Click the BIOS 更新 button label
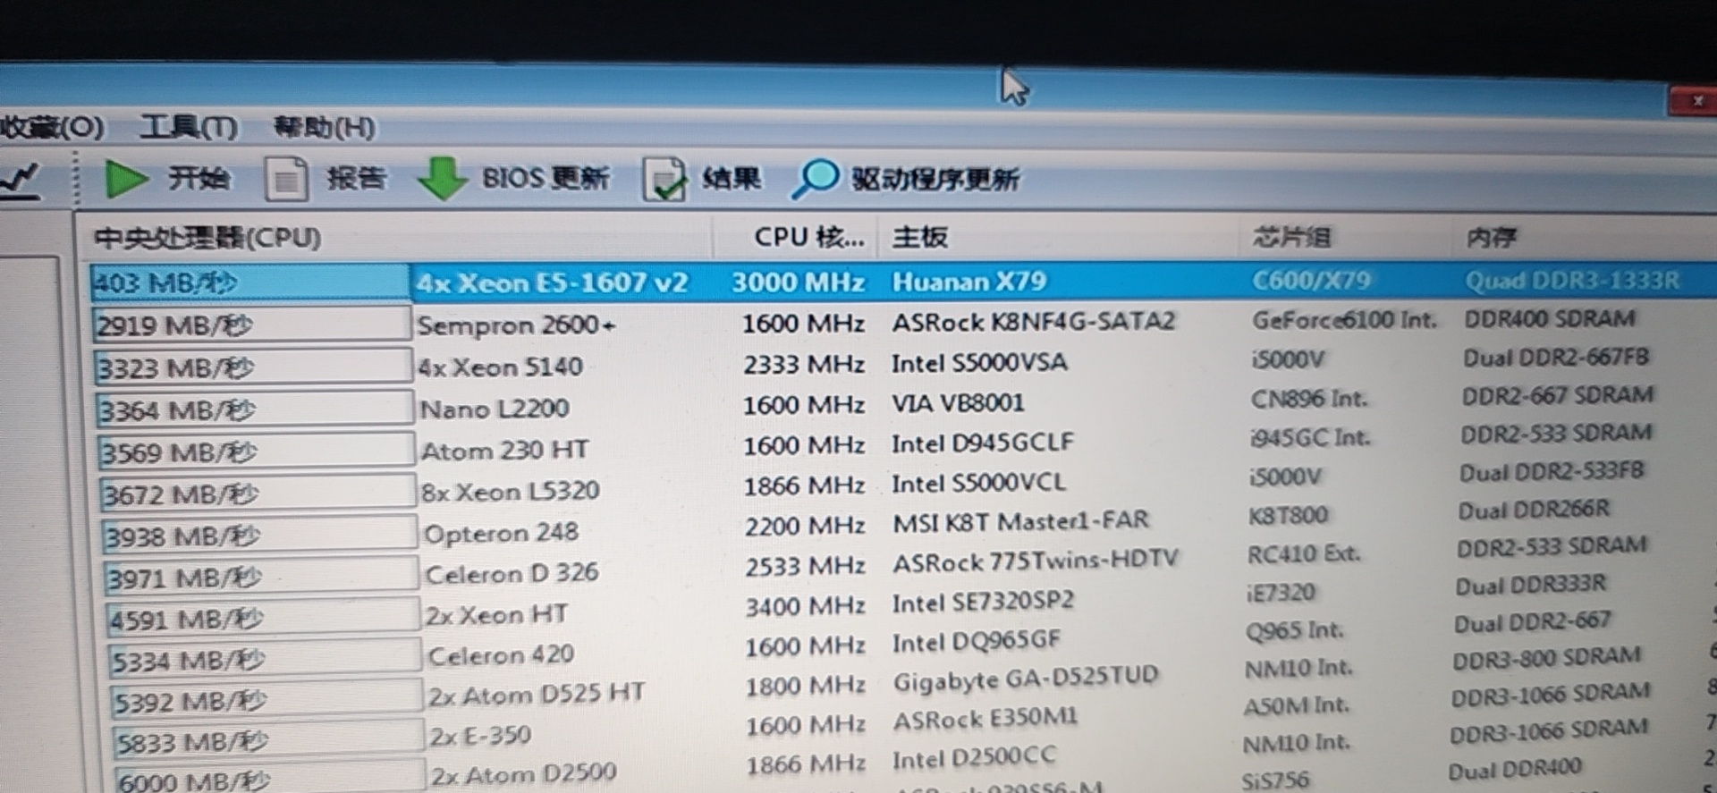The width and height of the screenshot is (1717, 793). tap(546, 178)
